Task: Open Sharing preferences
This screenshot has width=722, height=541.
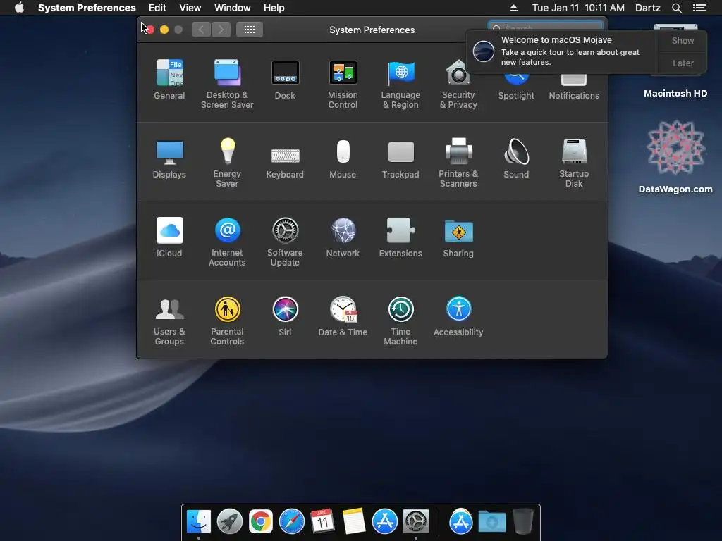Action: (x=458, y=237)
